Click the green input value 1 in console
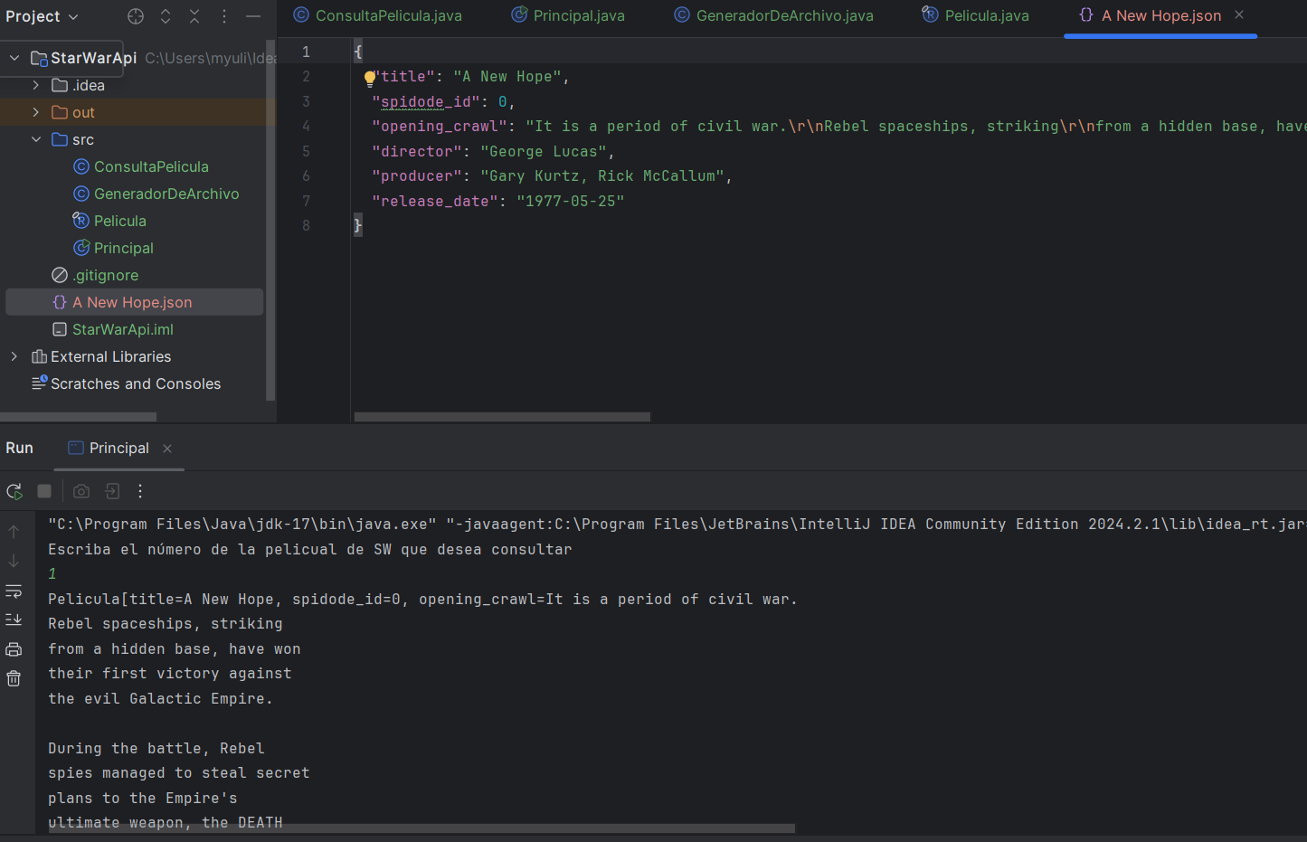 (52, 574)
